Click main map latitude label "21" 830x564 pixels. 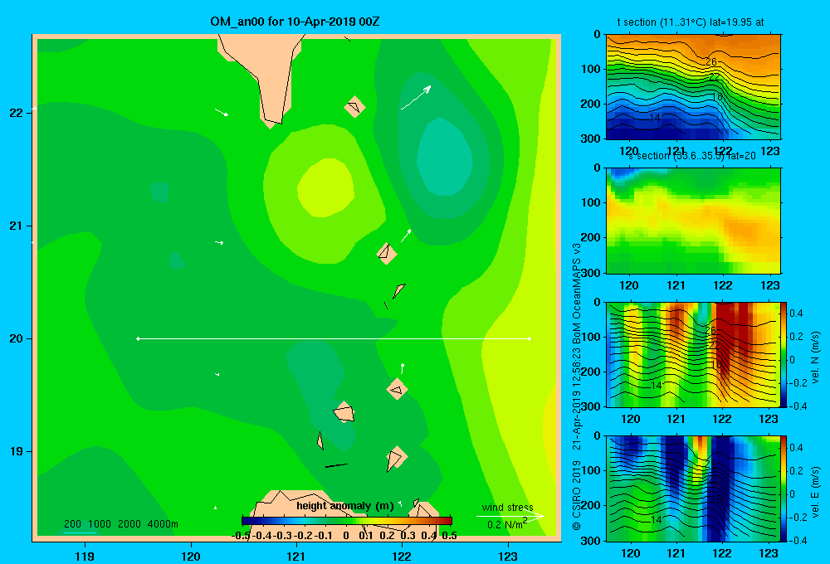(16, 226)
